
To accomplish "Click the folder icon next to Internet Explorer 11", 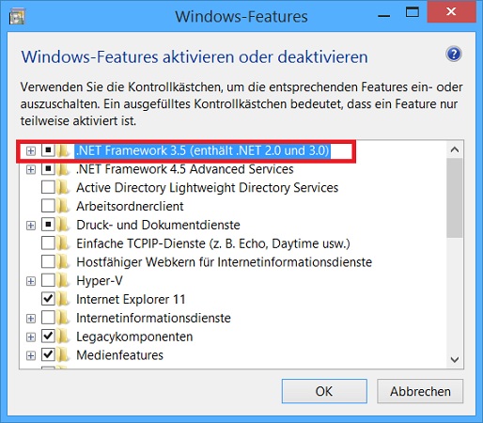I will (x=64, y=299).
